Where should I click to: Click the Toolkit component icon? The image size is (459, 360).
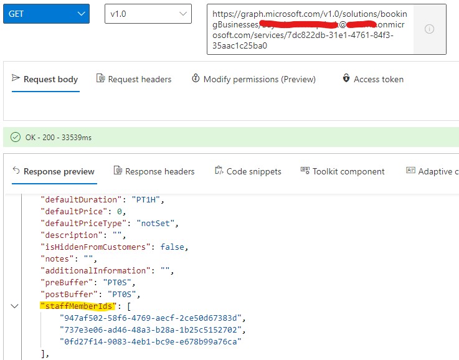(305, 170)
